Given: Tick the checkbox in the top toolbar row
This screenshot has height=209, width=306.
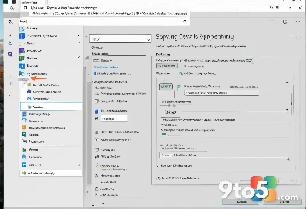Looking at the screenshot, I should pyautogui.click(x=25, y=8).
